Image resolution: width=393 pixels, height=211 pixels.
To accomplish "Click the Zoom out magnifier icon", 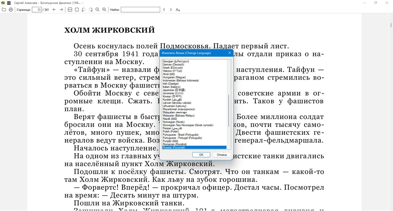I will (97, 10).
